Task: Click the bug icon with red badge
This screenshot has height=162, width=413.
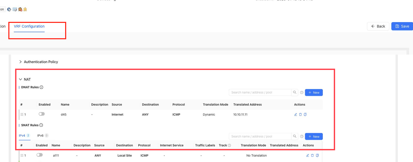Action: (x=20, y=9)
